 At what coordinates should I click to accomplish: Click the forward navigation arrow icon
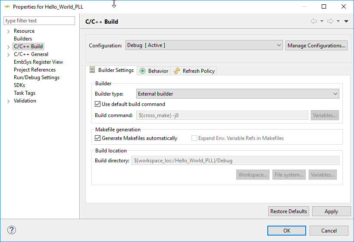[x=330, y=21]
